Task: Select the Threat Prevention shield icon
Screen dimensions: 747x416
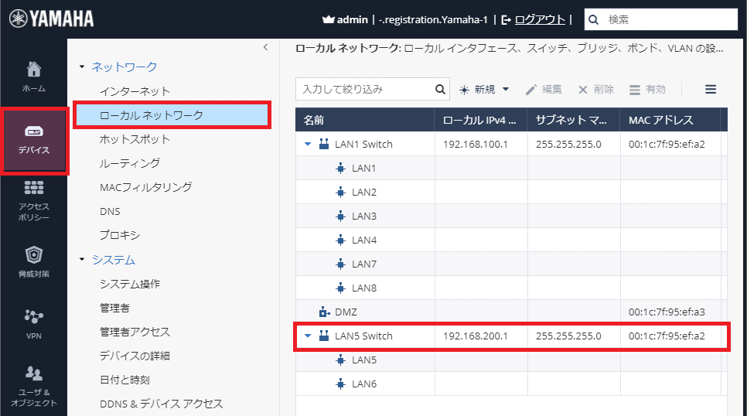Action: pos(34,254)
